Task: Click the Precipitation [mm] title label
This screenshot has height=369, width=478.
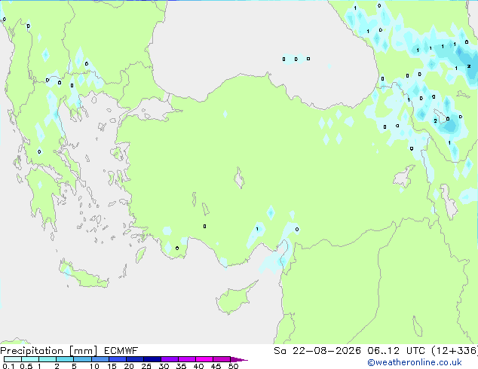Action: [49, 351]
